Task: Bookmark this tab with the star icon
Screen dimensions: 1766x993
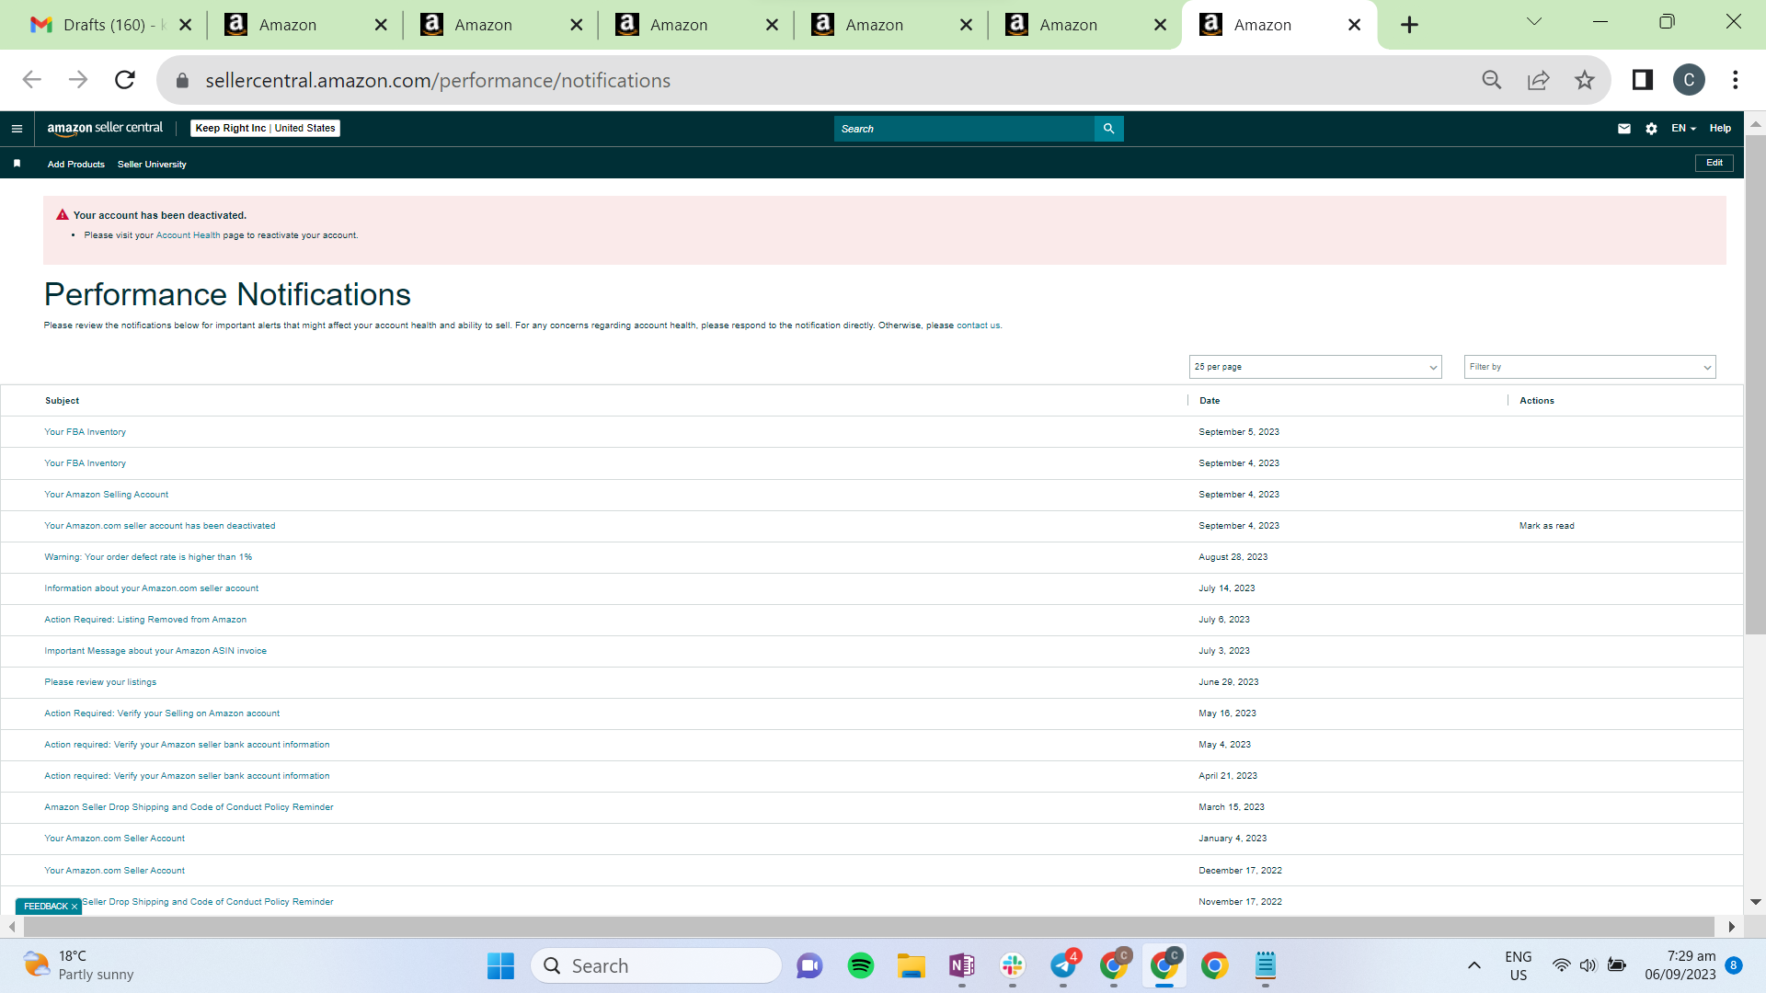Action: click(x=1584, y=80)
